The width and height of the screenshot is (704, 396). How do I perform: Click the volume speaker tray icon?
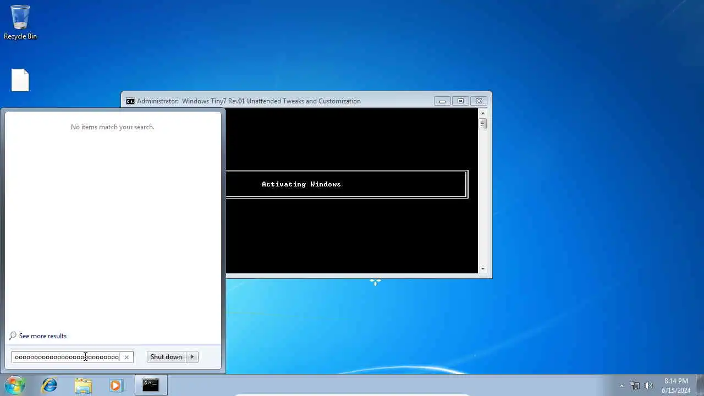point(648,386)
